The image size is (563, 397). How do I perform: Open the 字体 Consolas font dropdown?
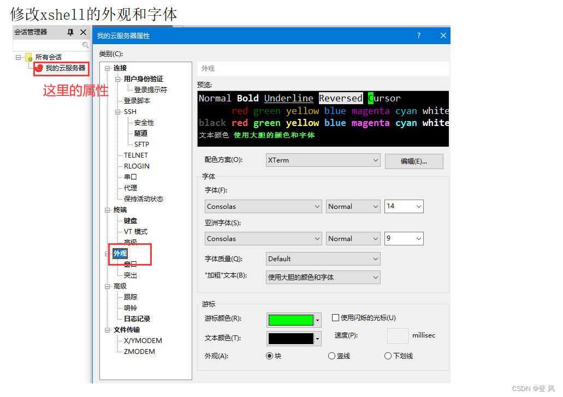tap(263, 207)
